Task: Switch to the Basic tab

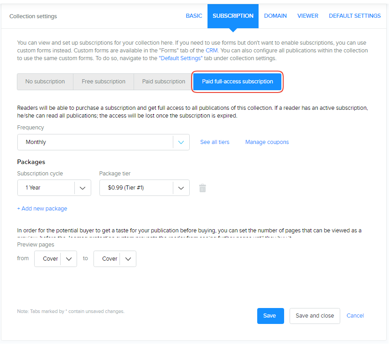Action: pyautogui.click(x=194, y=16)
